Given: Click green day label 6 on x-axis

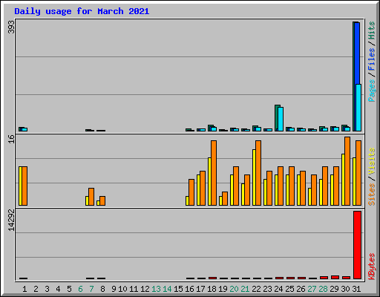Looking at the screenshot, I should click(x=80, y=289).
